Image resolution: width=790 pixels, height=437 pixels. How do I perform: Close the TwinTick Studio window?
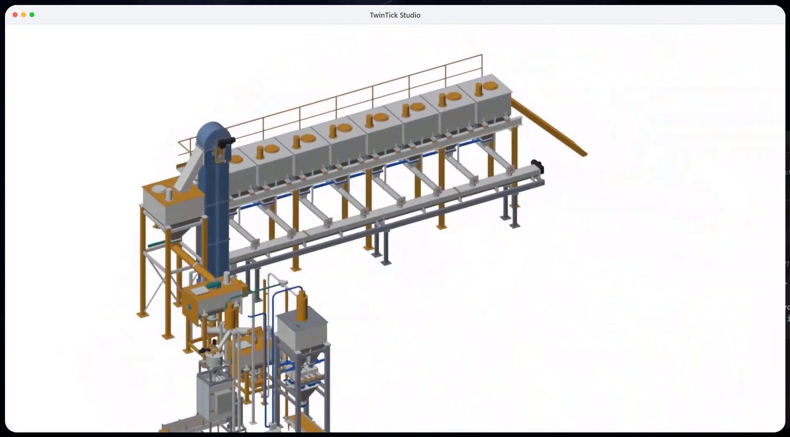click(15, 15)
